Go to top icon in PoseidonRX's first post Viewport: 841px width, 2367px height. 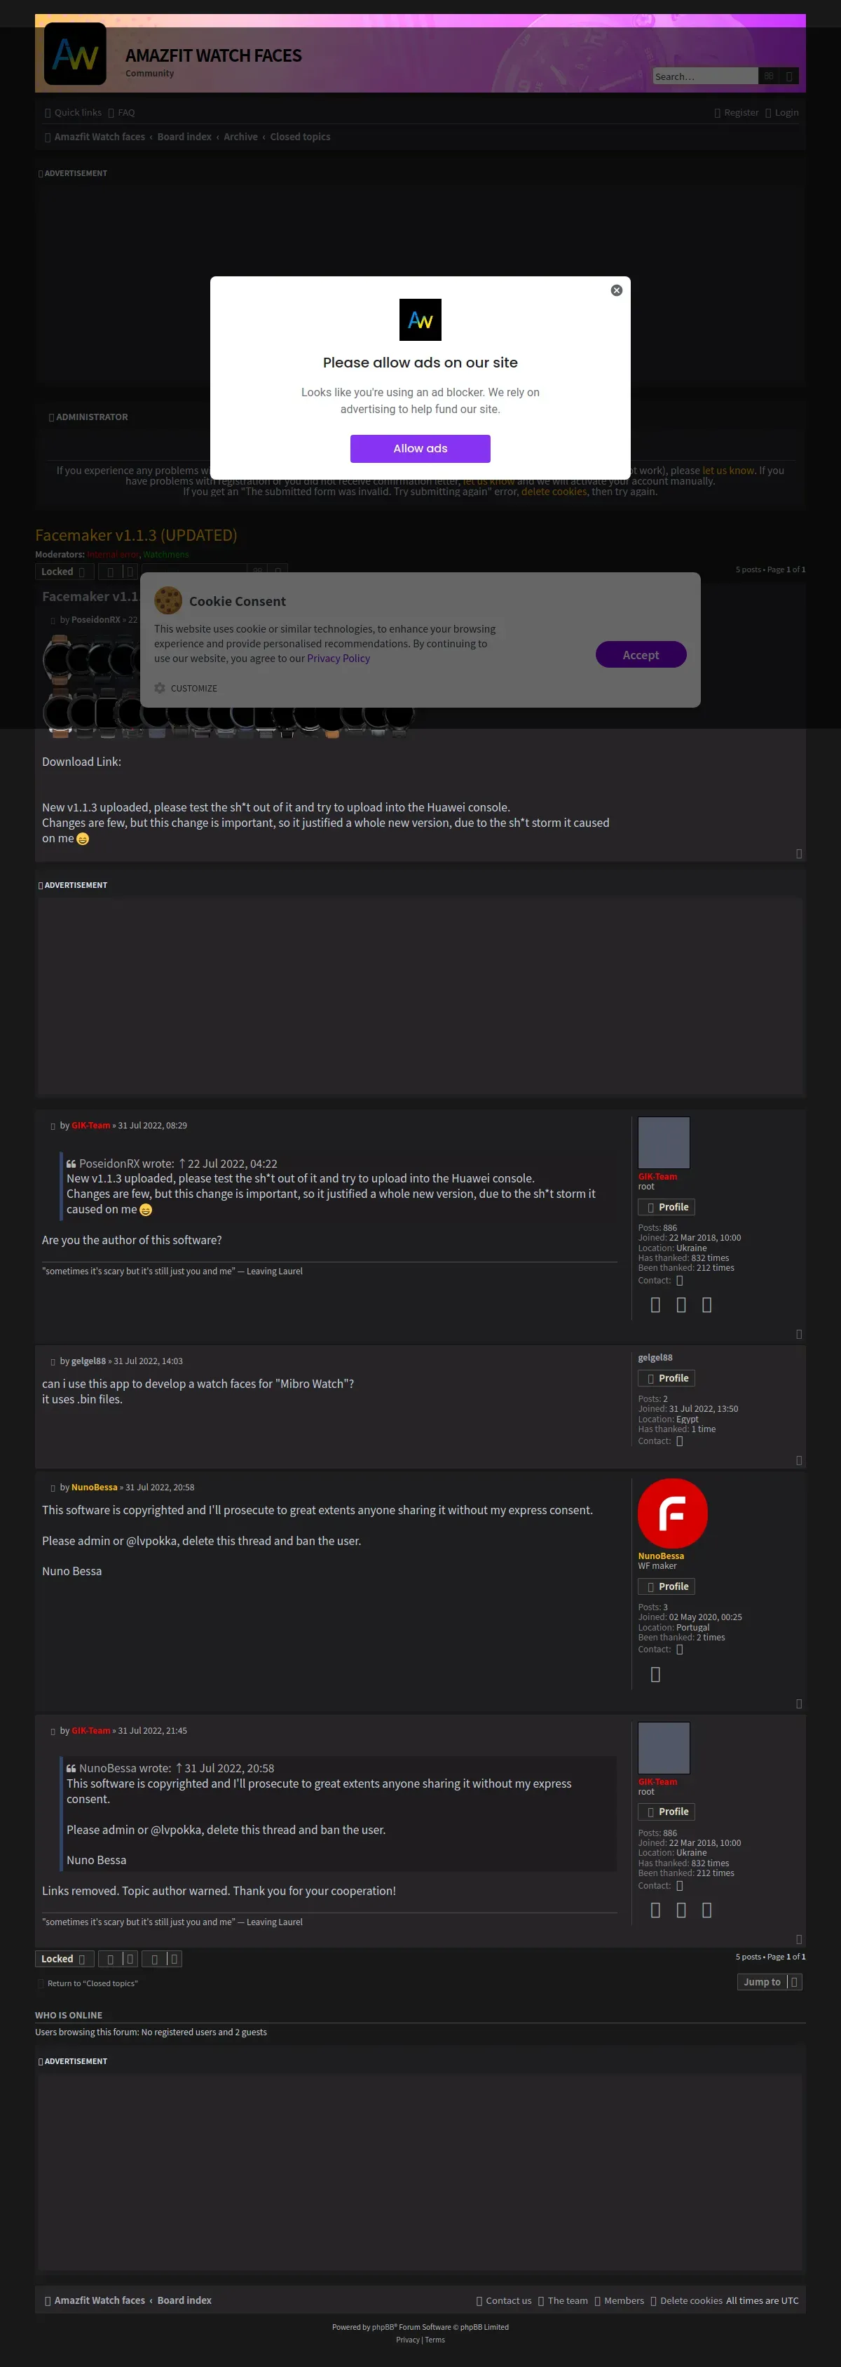point(799,854)
